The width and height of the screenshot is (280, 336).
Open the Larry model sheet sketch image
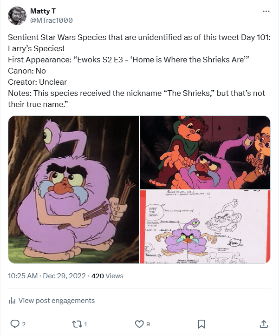click(x=205, y=227)
